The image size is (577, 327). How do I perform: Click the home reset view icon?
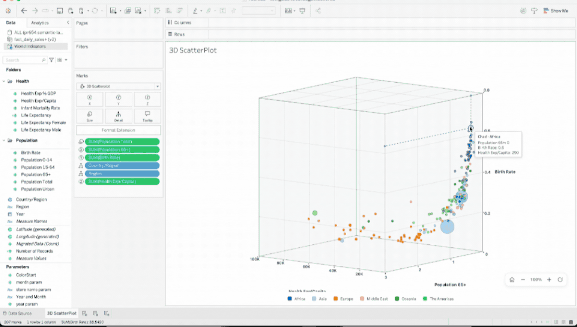(x=512, y=279)
